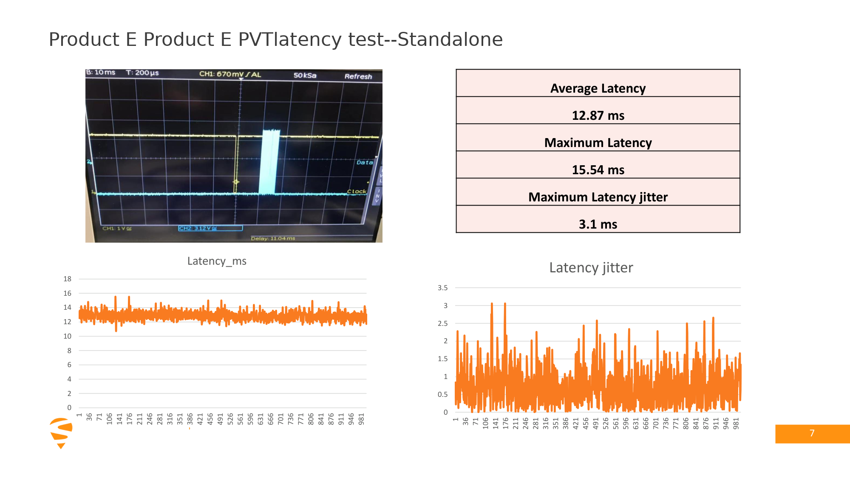
Task: Click x-axis label 981 on Latency_ms chart
Action: tap(361, 419)
